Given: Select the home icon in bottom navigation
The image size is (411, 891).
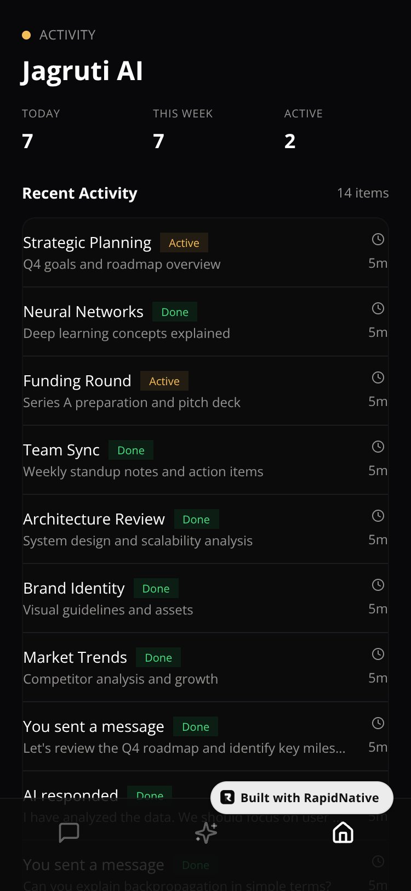Looking at the screenshot, I should [x=343, y=833].
